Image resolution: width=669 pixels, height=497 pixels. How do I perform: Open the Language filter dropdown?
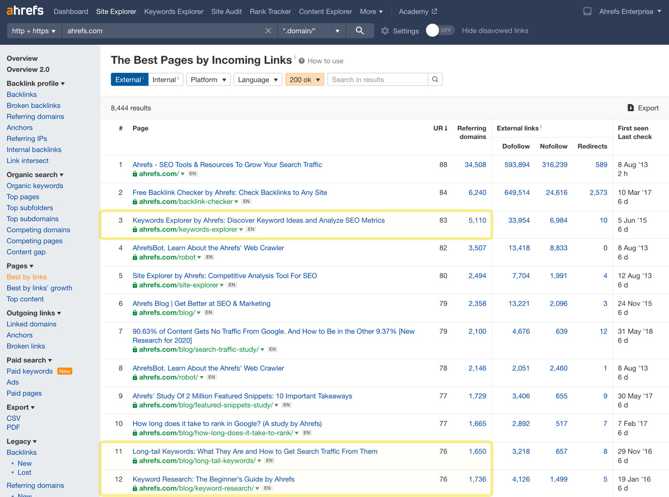(x=257, y=79)
